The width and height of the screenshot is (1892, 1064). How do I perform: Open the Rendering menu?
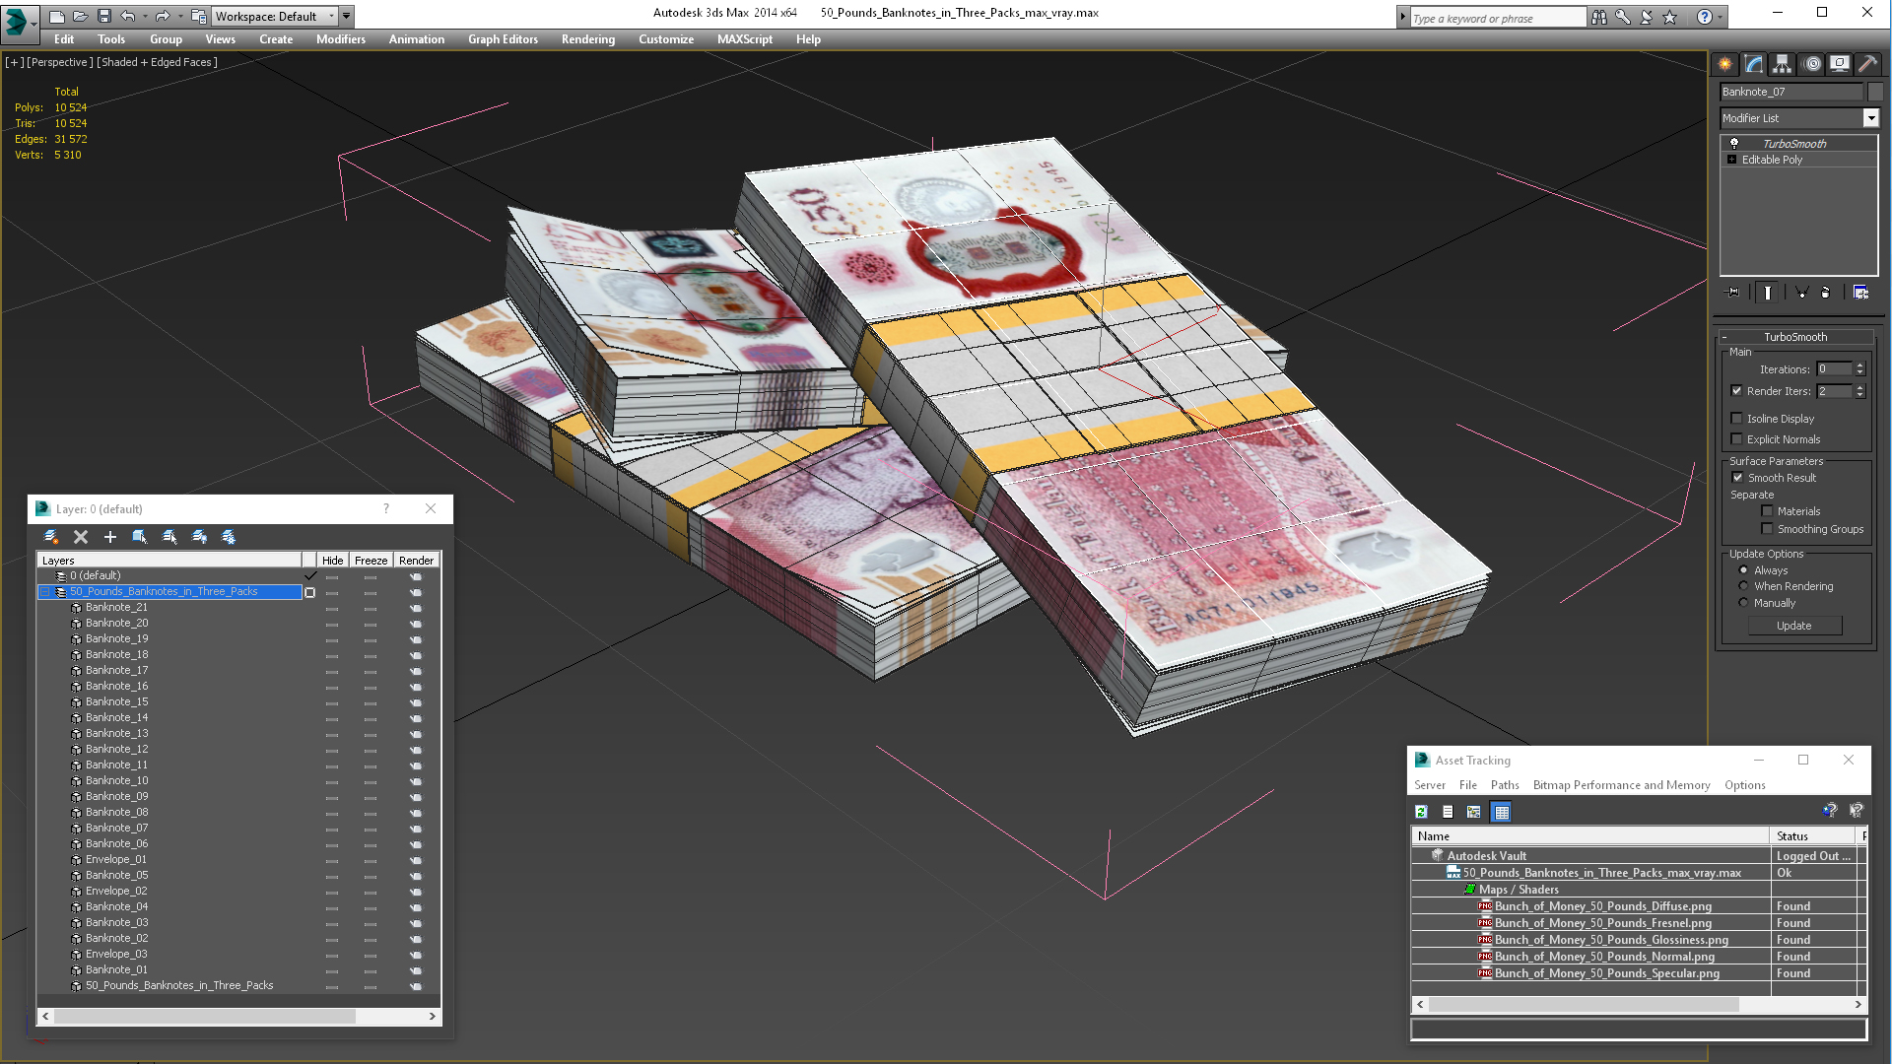coord(588,39)
